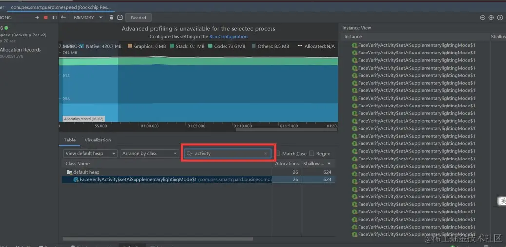Image resolution: width=506 pixels, height=247 pixels.
Task: Open the 'Arrange by class' dropdown
Action: coord(150,153)
